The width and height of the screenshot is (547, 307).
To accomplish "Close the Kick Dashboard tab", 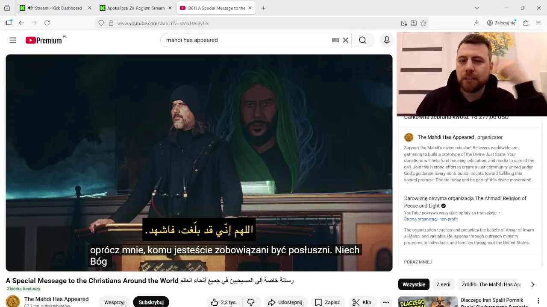I will click(89, 8).
